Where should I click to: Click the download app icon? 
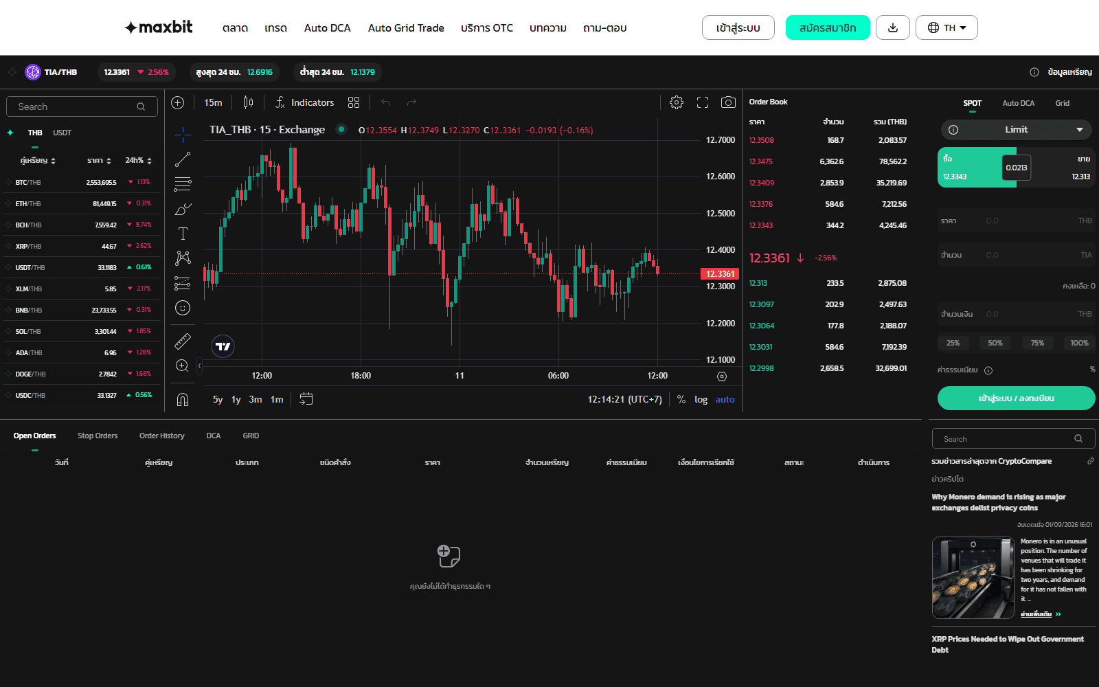(893, 27)
